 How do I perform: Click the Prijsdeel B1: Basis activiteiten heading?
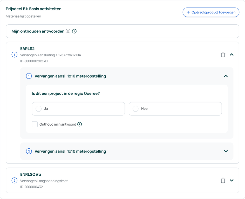tap(33, 9)
